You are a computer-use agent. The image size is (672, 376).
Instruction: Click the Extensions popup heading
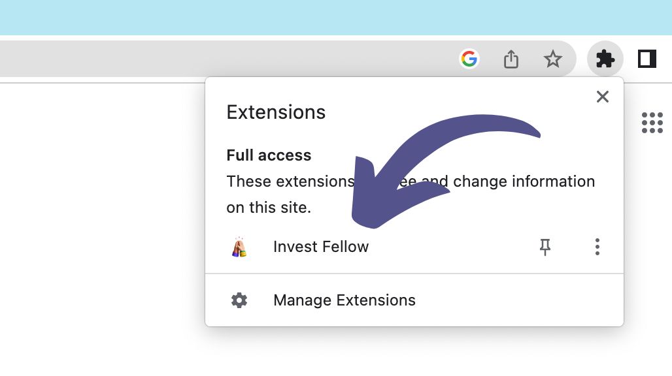pos(276,112)
